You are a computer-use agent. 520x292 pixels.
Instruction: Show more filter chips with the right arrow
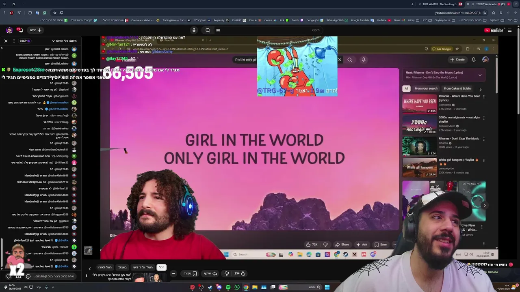481,90
